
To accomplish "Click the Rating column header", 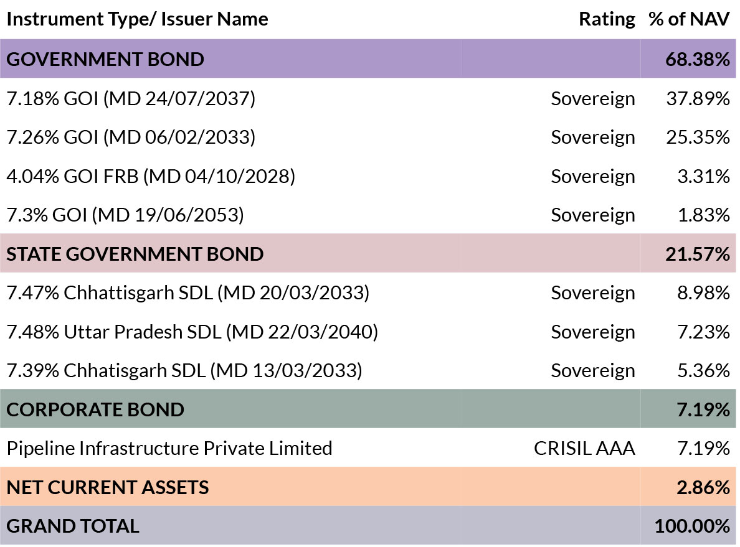I will 607,19.
